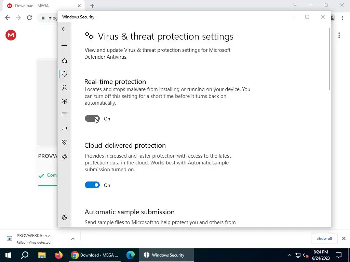
Task: Click Chrome forward arrow
Action: [18, 18]
